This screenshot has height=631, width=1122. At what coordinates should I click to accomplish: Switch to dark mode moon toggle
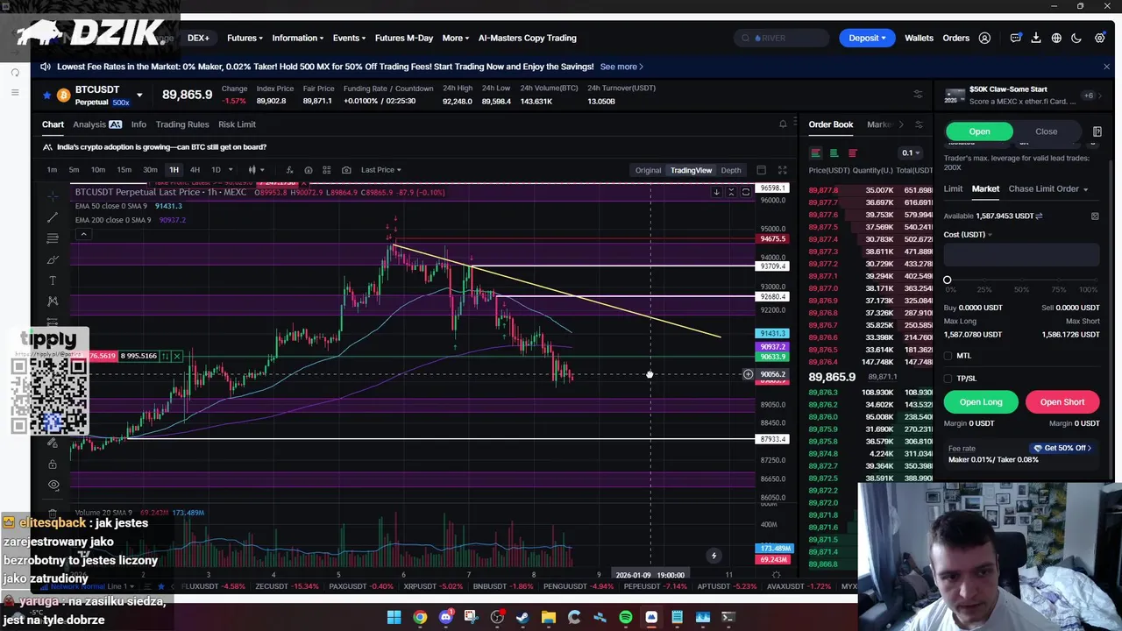pos(1076,38)
